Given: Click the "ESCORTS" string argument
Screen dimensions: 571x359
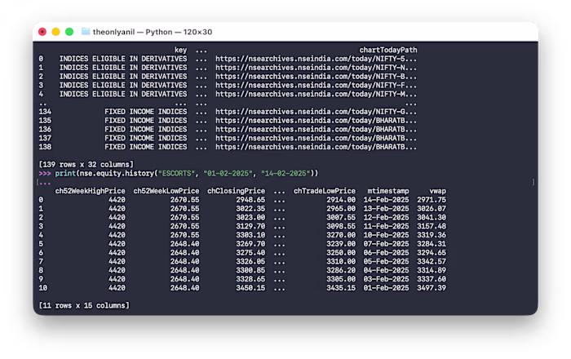Looking at the screenshot, I should click(176, 173).
